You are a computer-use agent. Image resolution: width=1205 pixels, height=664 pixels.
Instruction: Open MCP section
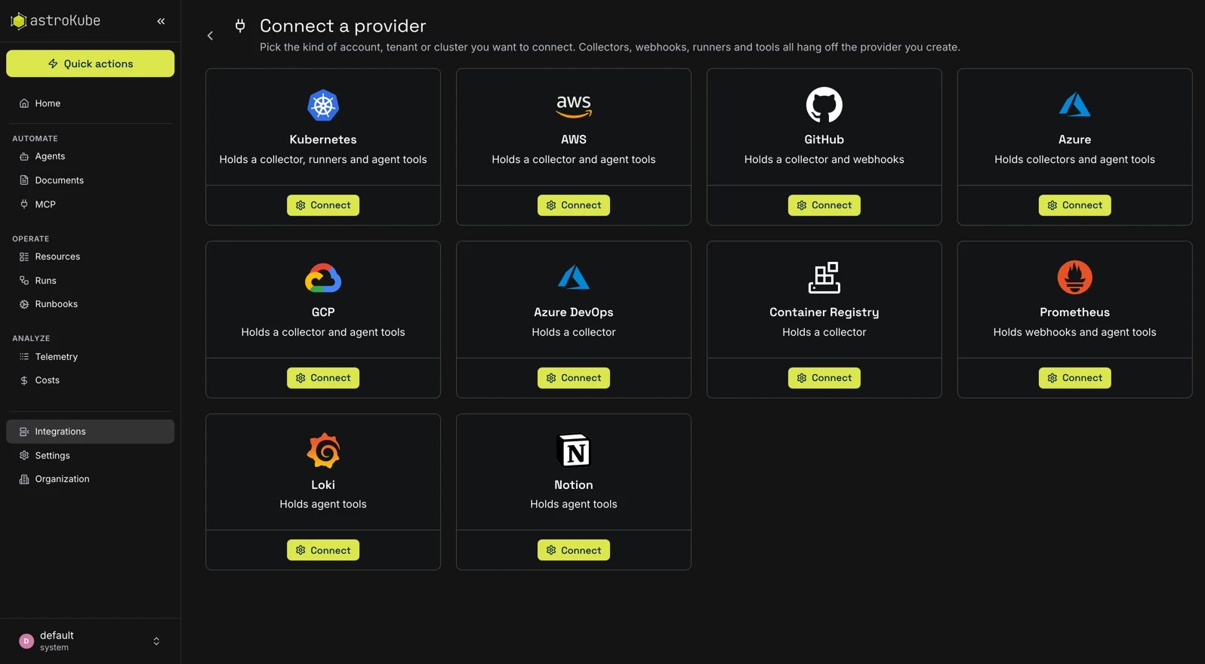point(90,204)
